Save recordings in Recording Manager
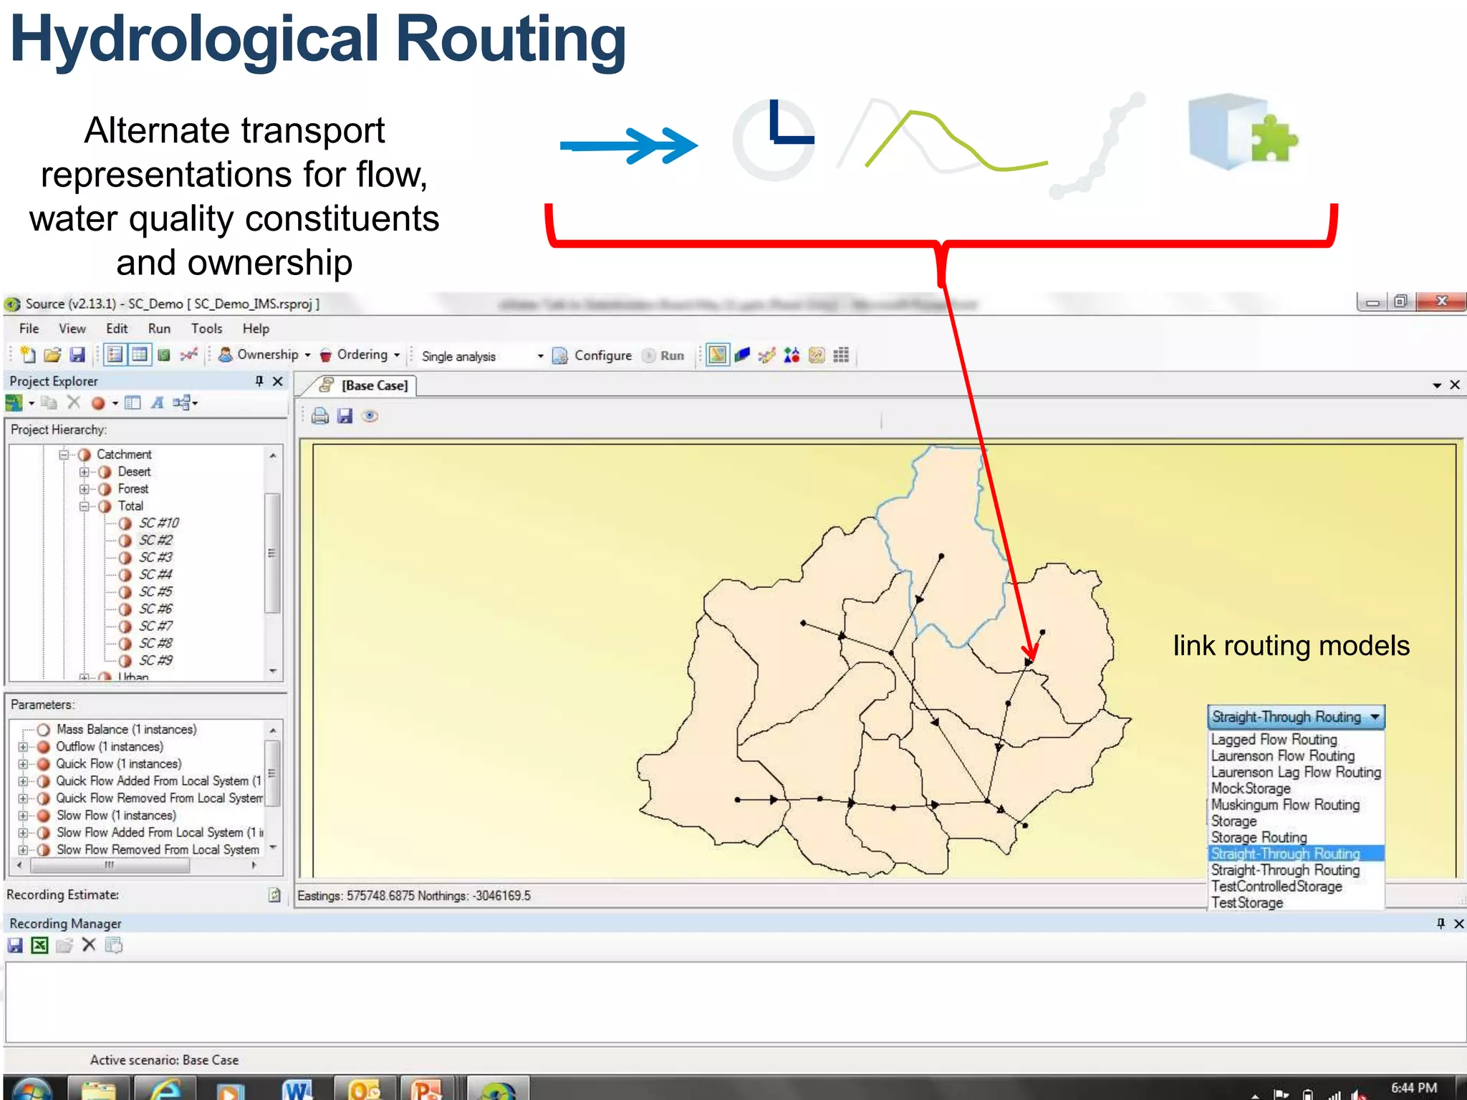This screenshot has height=1100, width=1467. point(15,945)
